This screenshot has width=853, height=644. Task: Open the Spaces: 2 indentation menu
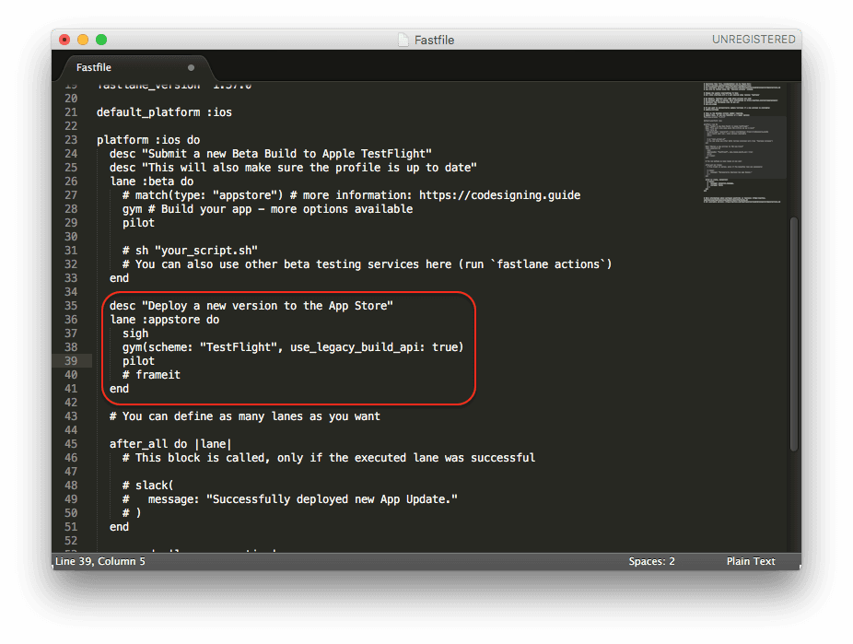651,561
